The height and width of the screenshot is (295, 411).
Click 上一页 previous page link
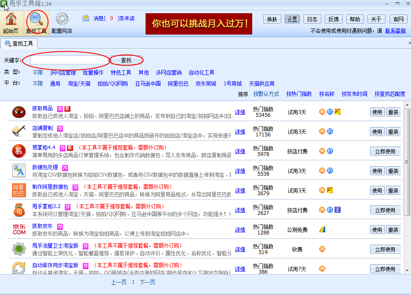[x=119, y=282]
